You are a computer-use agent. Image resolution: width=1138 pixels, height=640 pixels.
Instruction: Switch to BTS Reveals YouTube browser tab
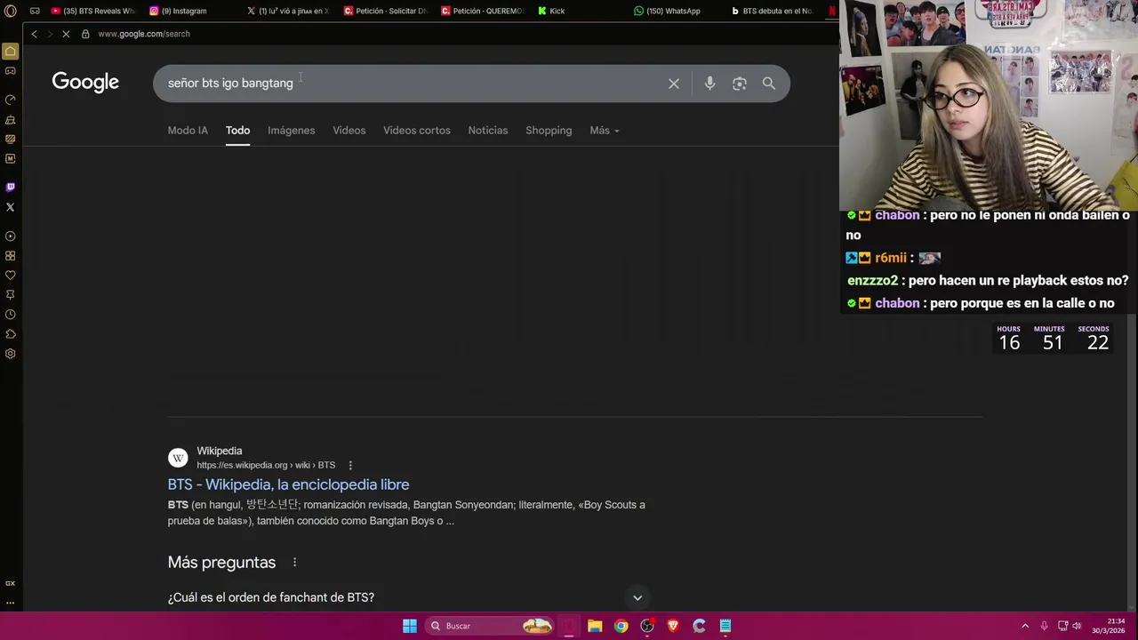point(92,11)
